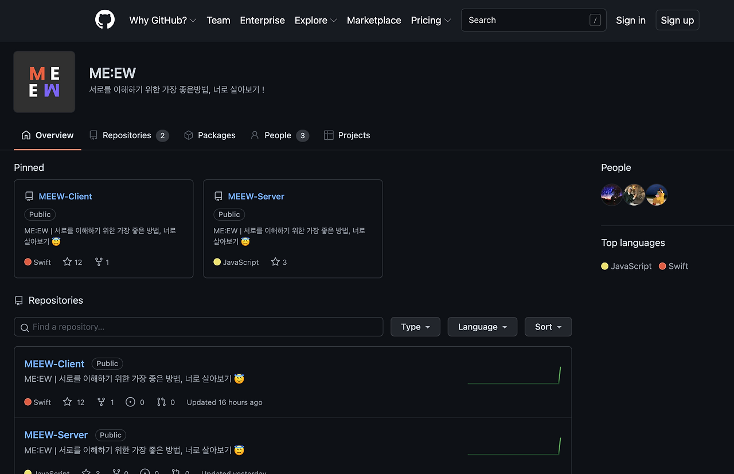Click the slash shortcut icon in Search box
Image resolution: width=734 pixels, height=474 pixels.
[595, 20]
